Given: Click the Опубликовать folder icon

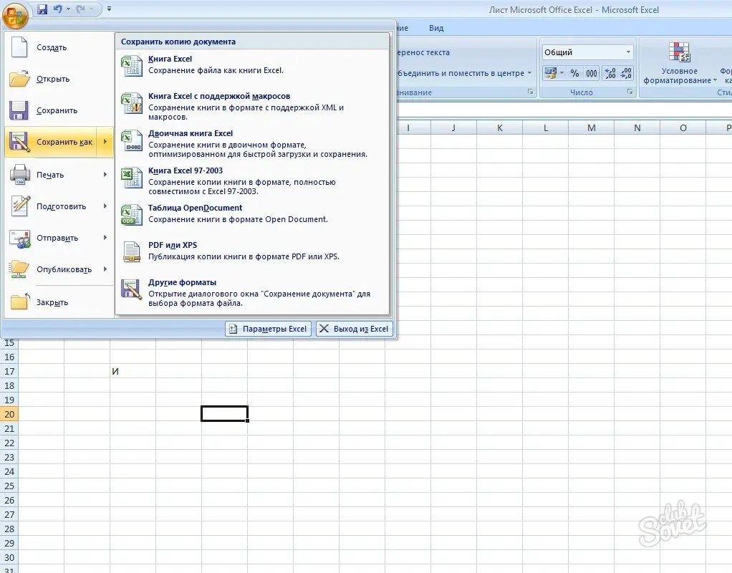Looking at the screenshot, I should coord(19,269).
